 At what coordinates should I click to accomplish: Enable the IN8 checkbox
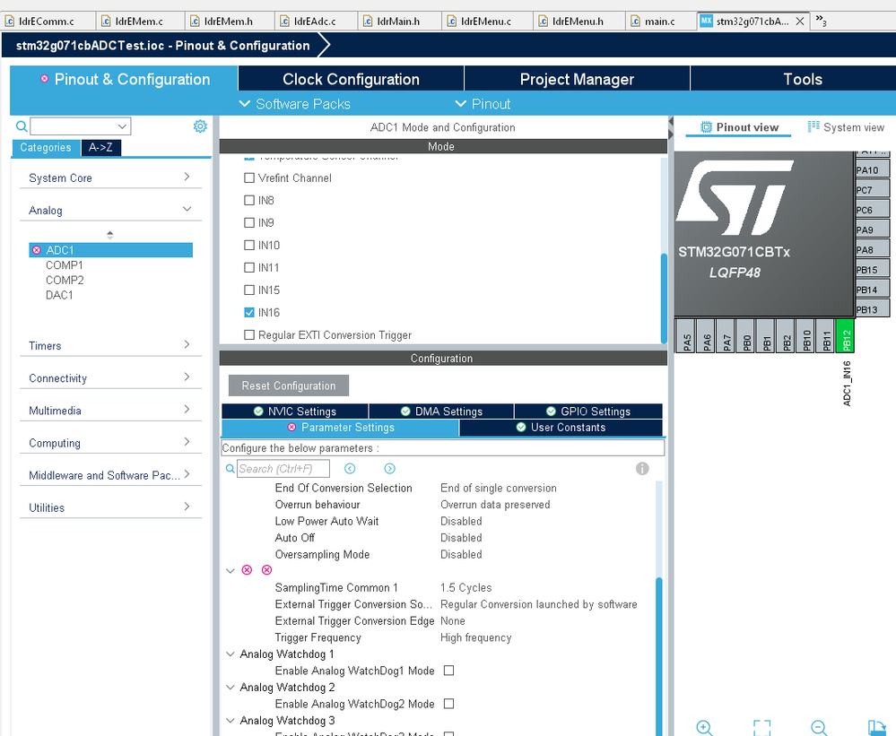coord(249,201)
